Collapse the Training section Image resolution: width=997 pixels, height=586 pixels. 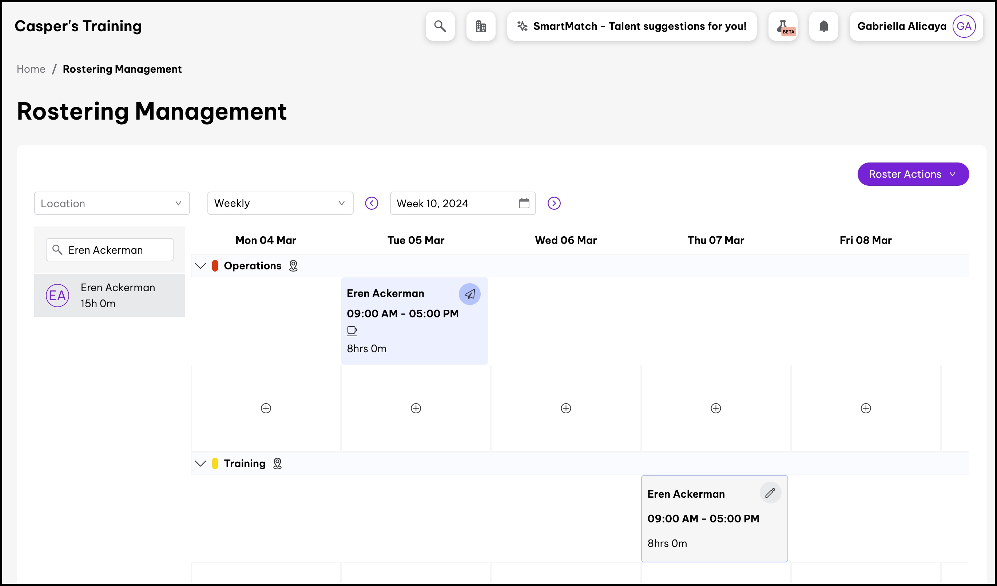(x=200, y=463)
